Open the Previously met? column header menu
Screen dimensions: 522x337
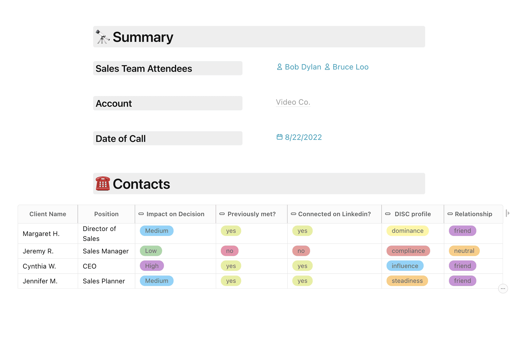251,214
